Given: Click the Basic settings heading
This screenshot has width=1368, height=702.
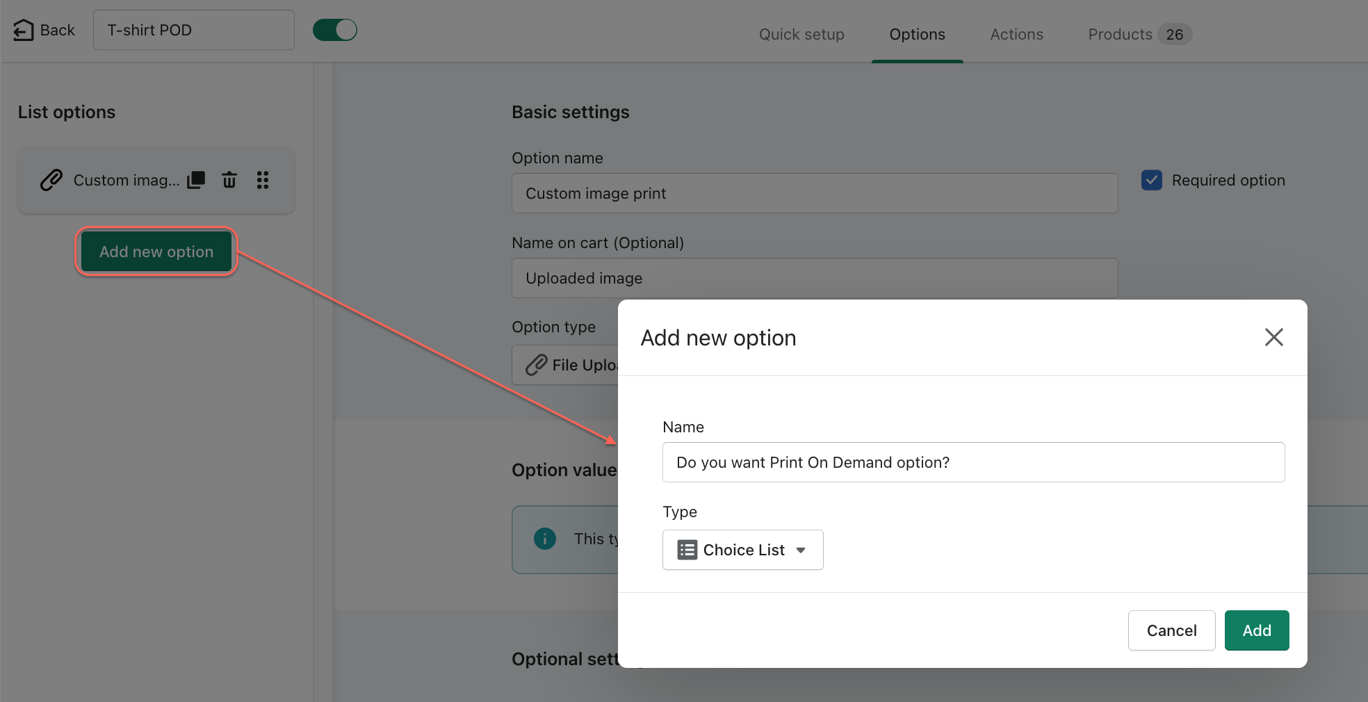Looking at the screenshot, I should click(571, 112).
